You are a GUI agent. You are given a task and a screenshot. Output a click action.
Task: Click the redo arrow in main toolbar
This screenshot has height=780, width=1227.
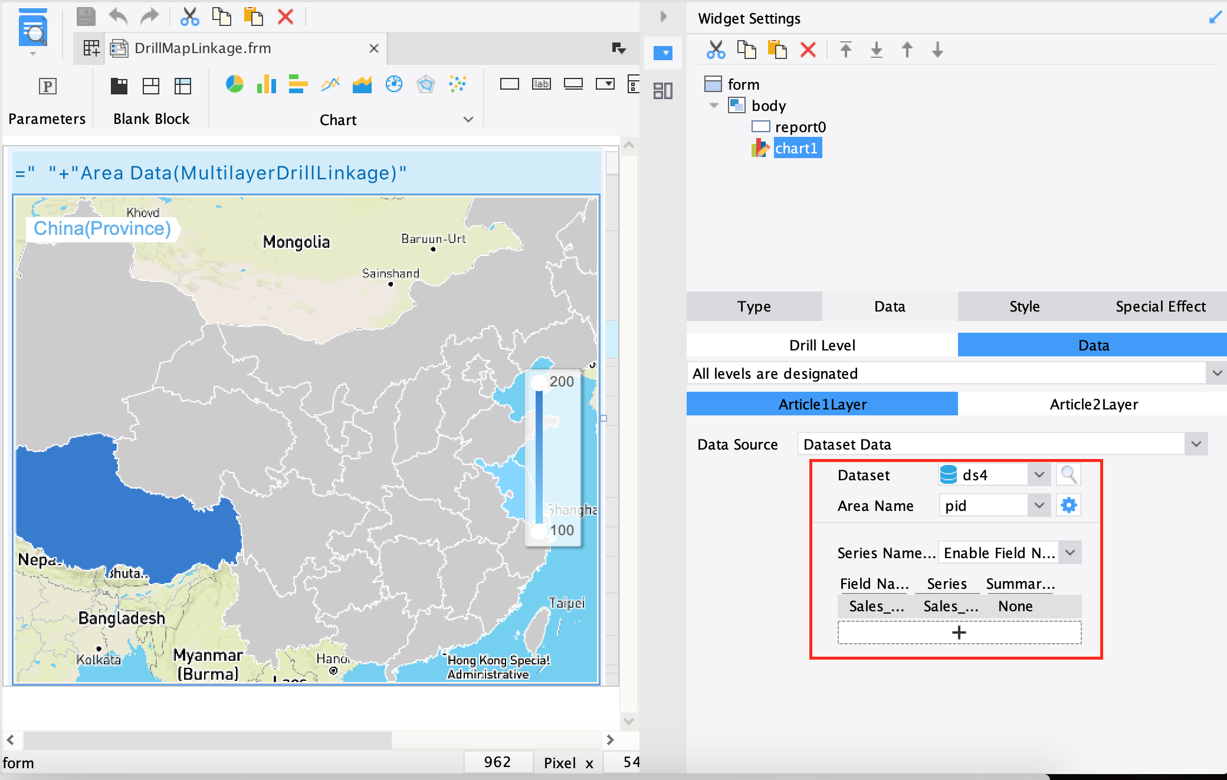(150, 17)
